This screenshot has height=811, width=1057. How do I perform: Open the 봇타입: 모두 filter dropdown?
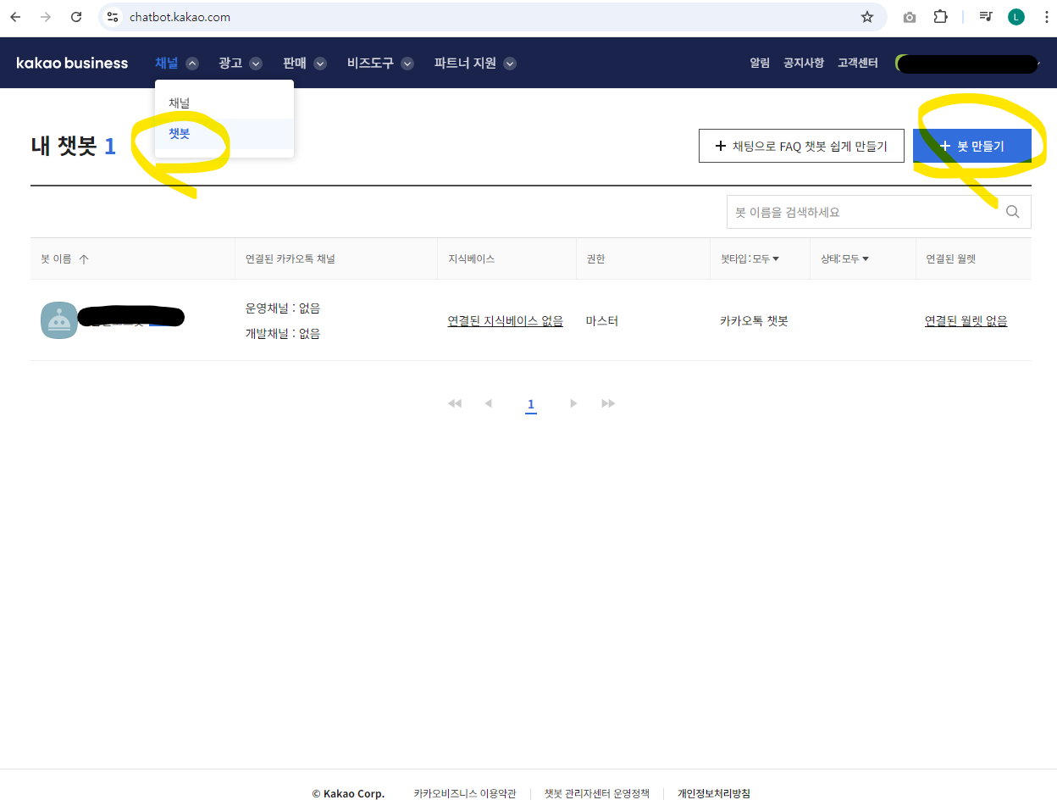click(x=750, y=259)
